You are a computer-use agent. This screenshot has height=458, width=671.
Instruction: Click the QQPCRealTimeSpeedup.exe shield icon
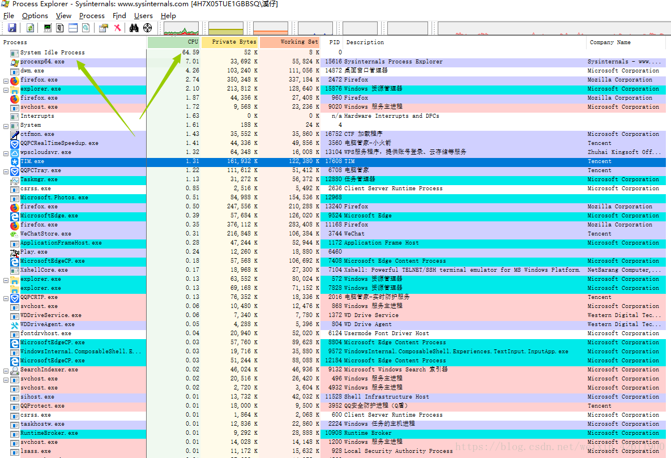(x=15, y=144)
